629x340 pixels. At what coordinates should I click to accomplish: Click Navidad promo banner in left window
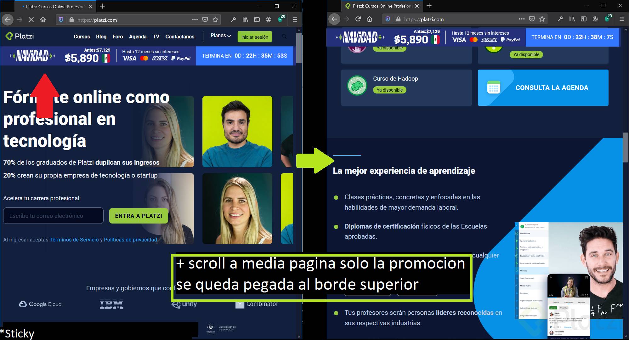[147, 56]
